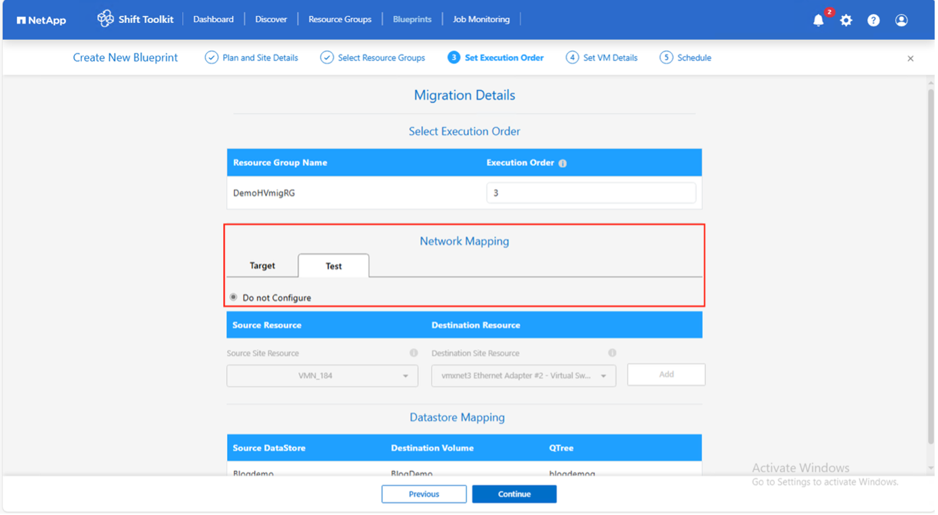
Task: Click the Shift Toolkit logo icon
Action: [x=105, y=19]
